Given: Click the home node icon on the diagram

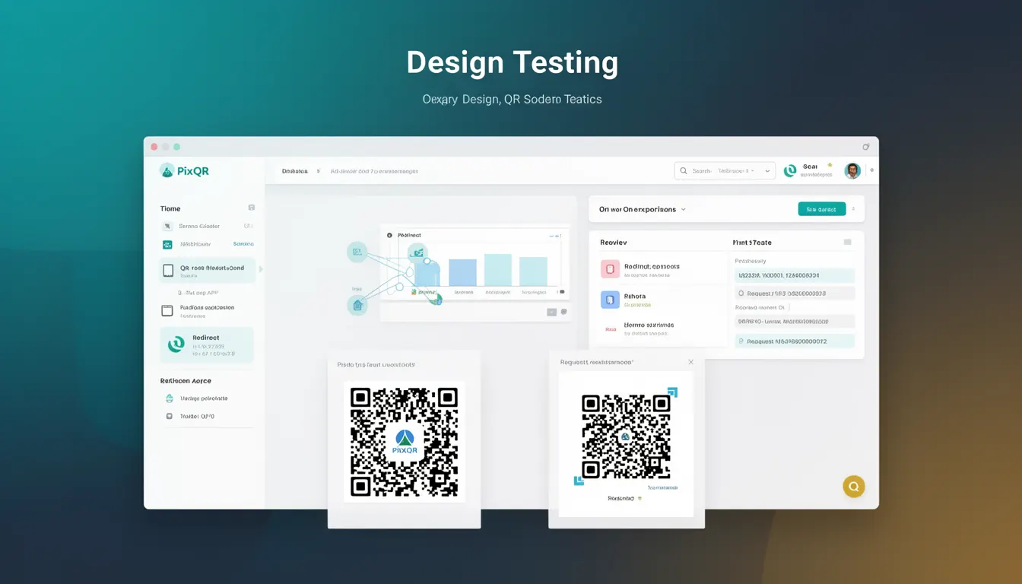Looking at the screenshot, I should click(357, 306).
